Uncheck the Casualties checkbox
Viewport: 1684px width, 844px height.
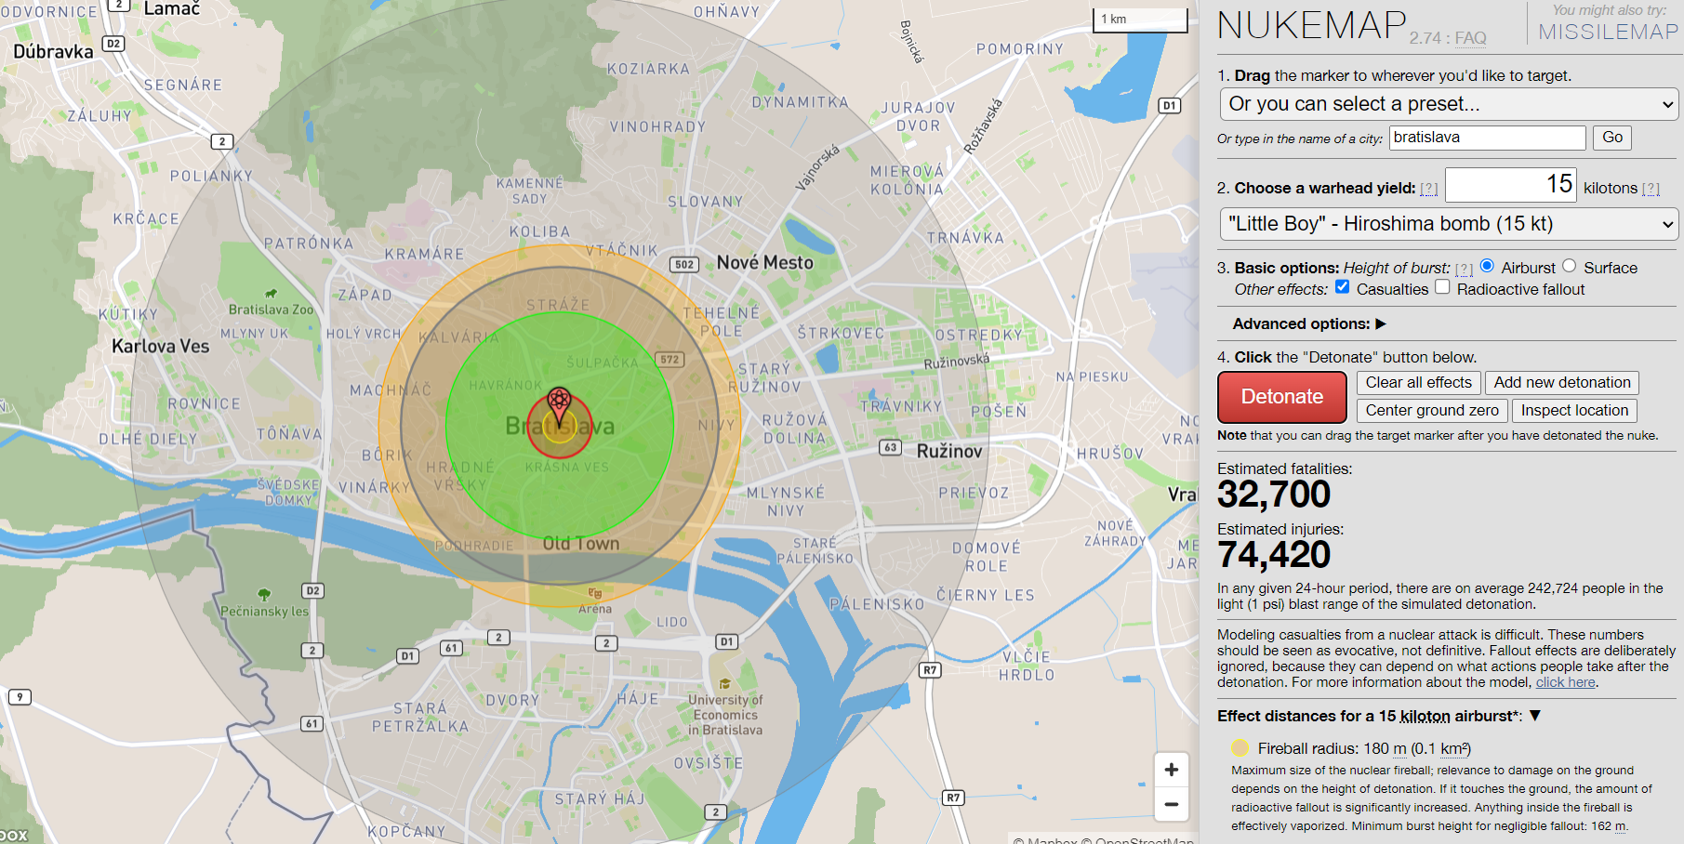pyautogui.click(x=1343, y=287)
